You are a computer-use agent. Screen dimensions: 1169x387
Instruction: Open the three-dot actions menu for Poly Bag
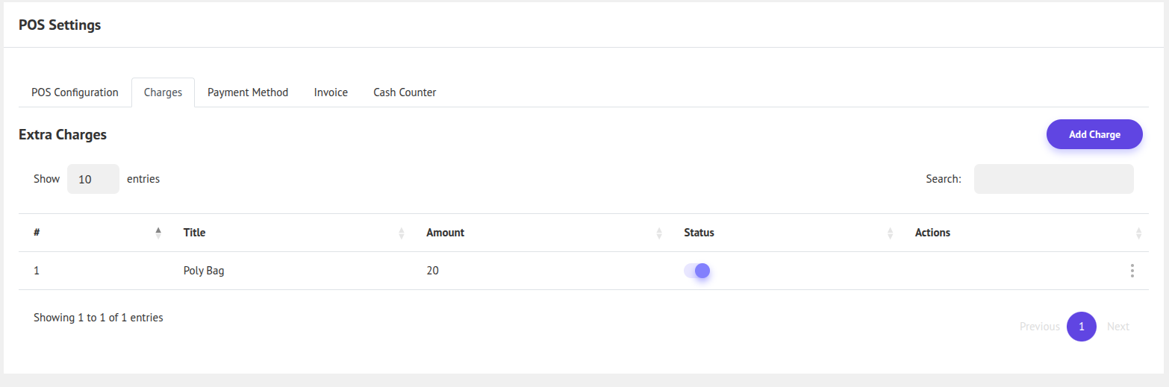coord(1132,271)
